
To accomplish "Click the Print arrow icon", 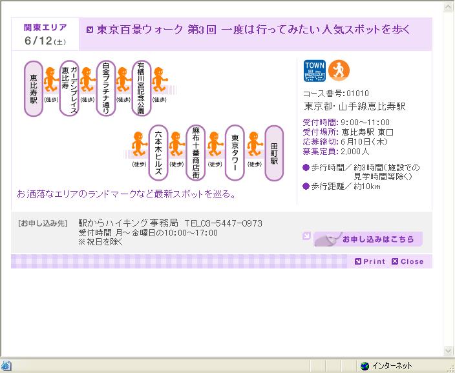I will [x=358, y=261].
